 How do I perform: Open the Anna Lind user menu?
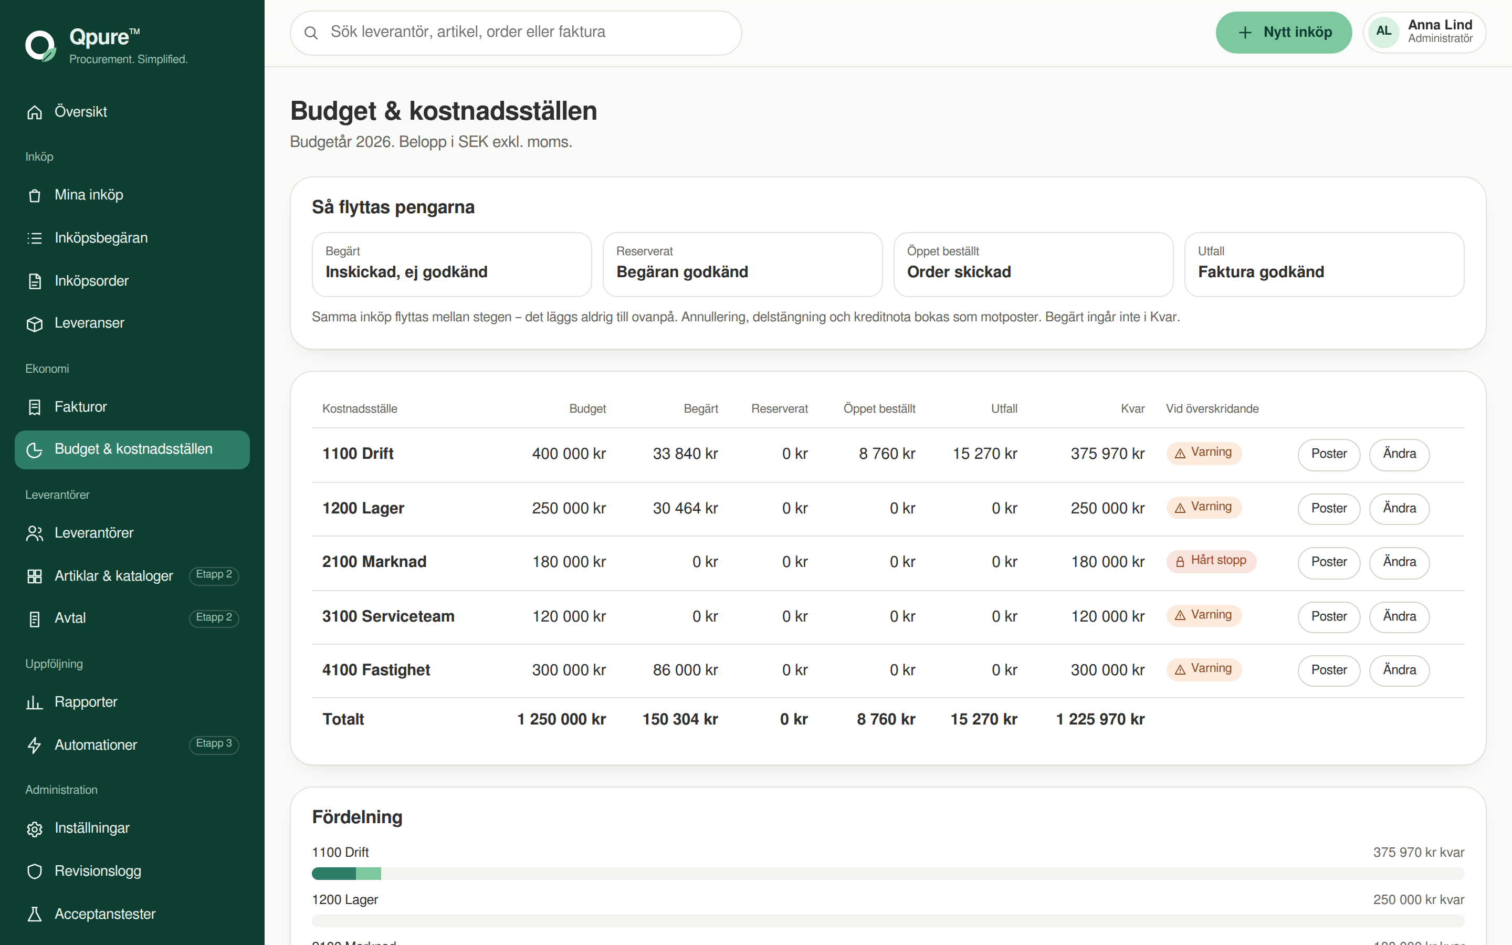[1424, 32]
